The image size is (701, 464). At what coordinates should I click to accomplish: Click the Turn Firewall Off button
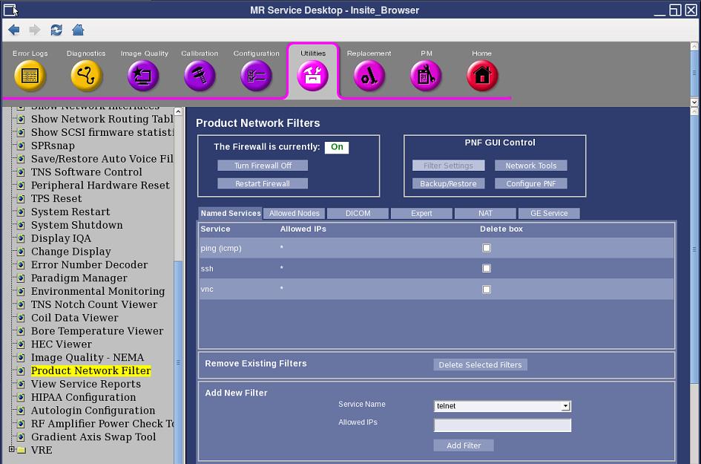click(x=263, y=166)
